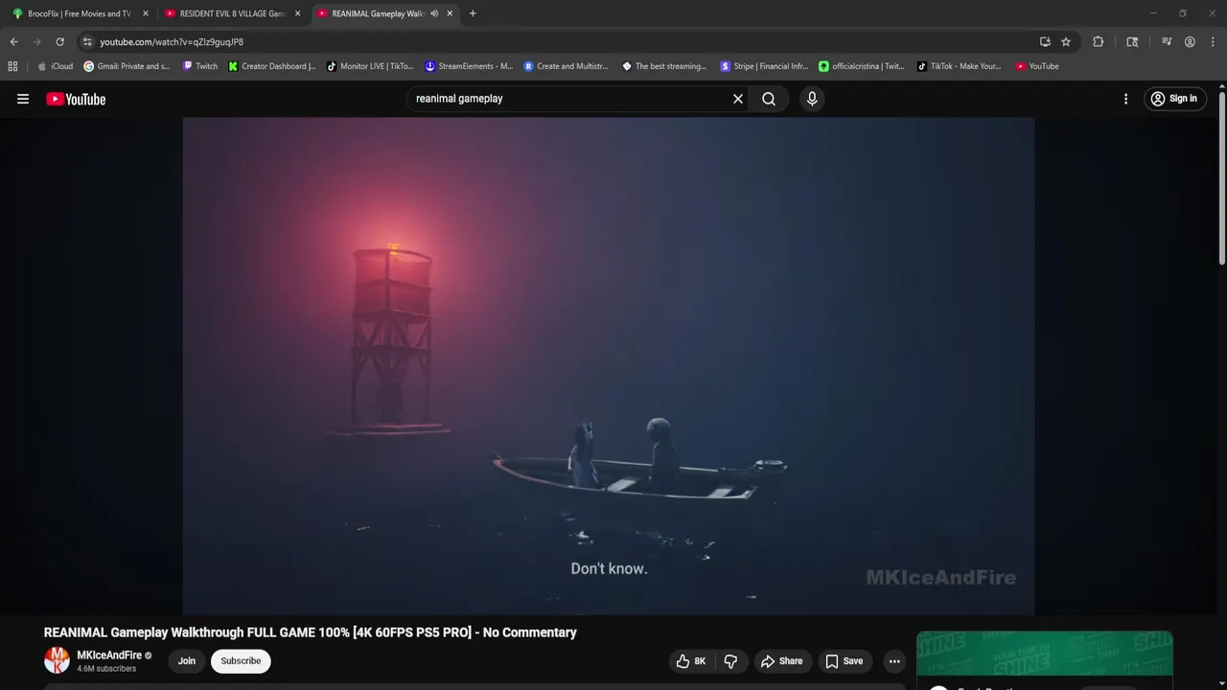This screenshot has height=690, width=1227.
Task: Open the StreamElements bookmark
Action: coord(469,66)
